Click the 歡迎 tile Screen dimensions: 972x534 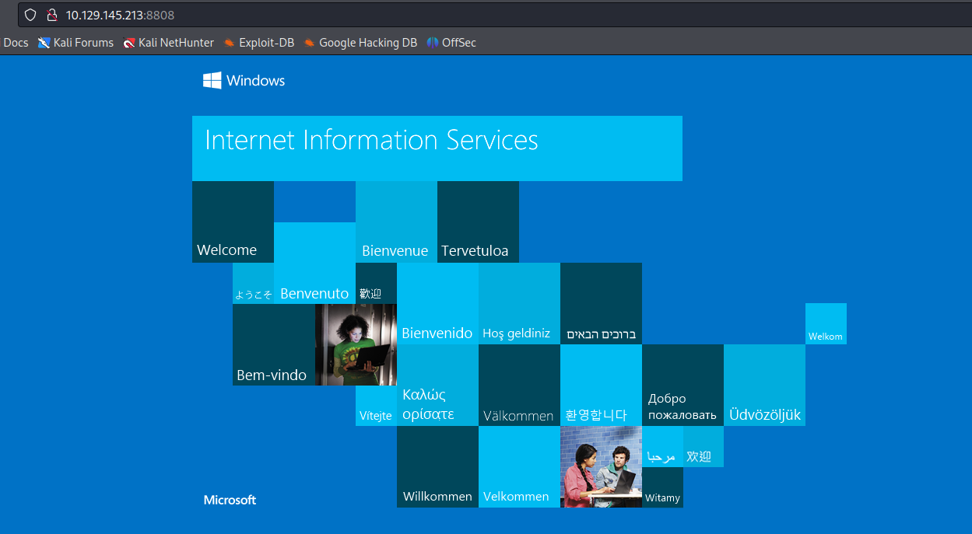(376, 283)
